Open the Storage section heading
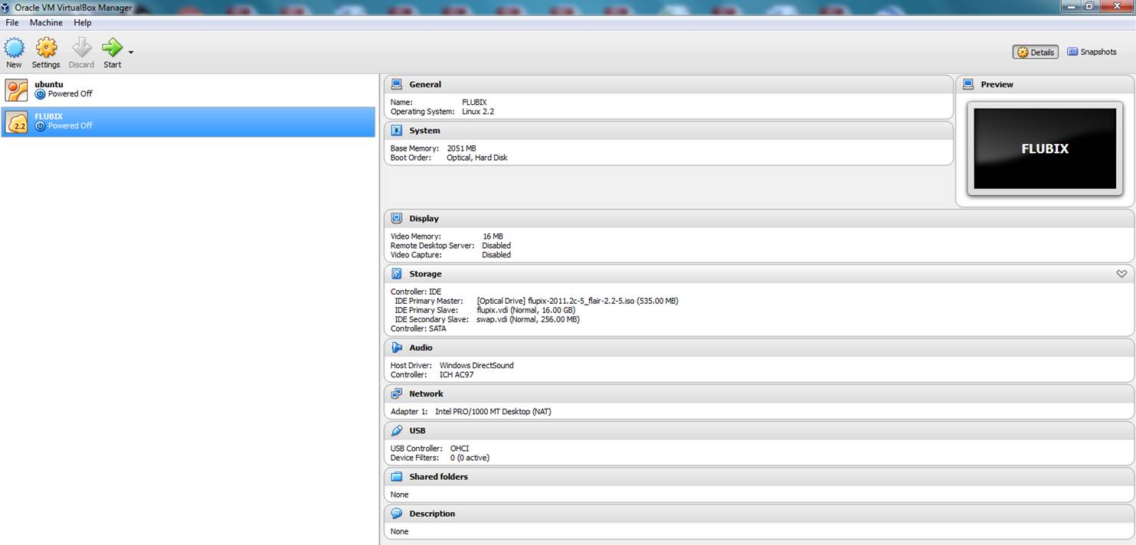The image size is (1136, 545). click(425, 274)
